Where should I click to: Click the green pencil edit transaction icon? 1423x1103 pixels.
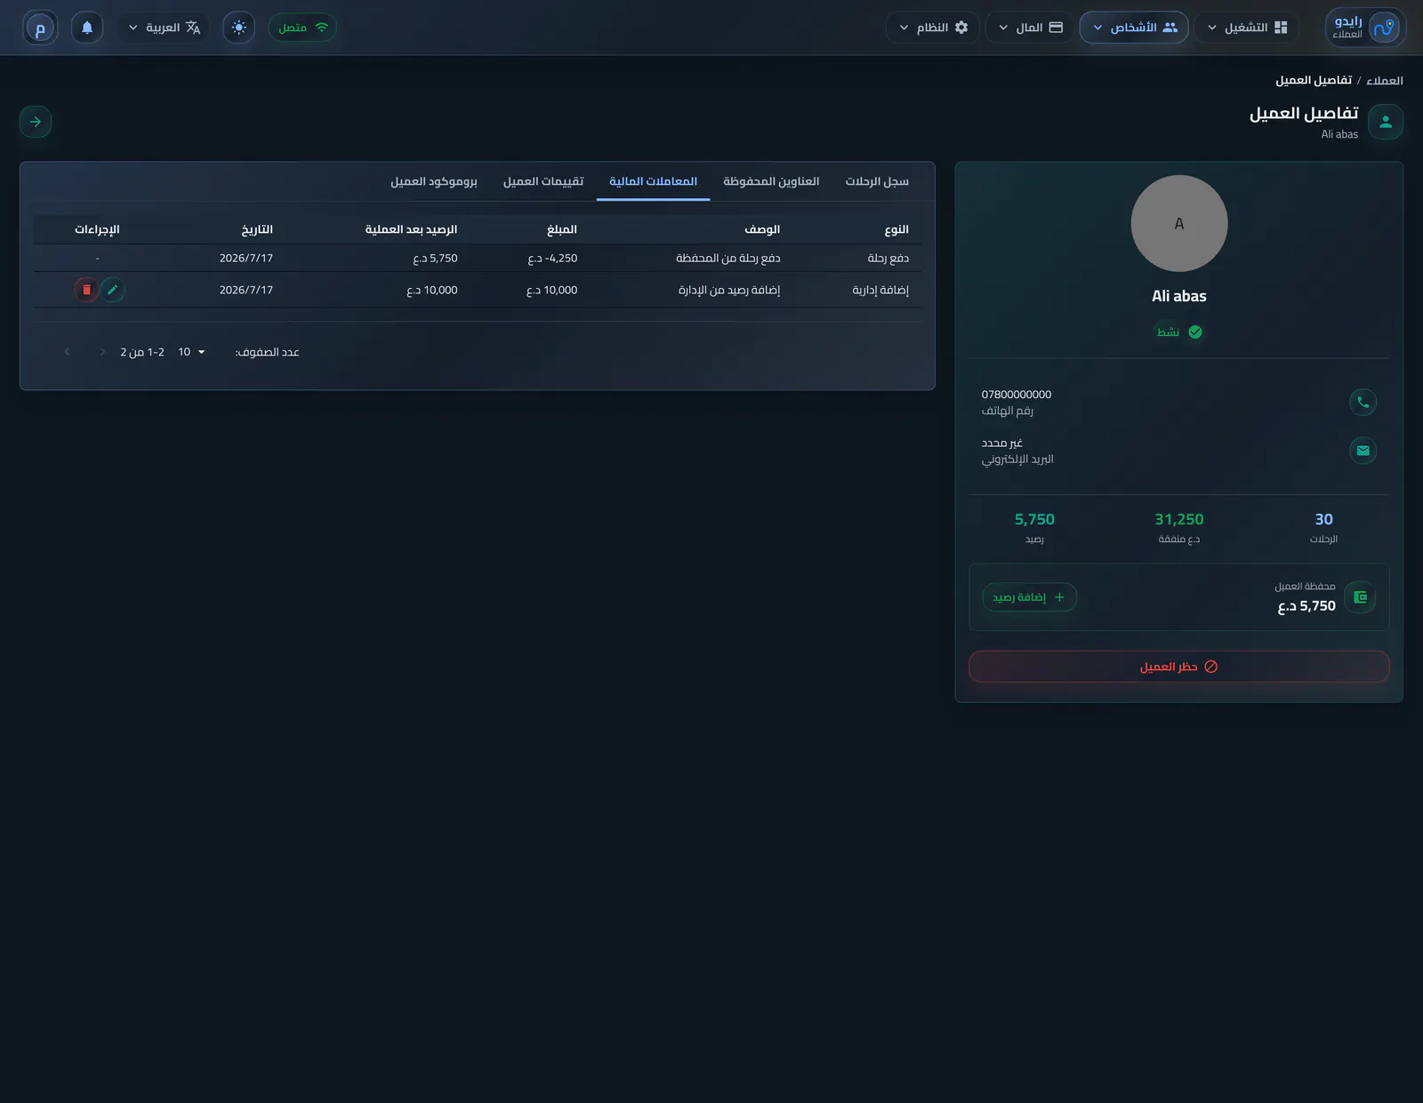[113, 290]
